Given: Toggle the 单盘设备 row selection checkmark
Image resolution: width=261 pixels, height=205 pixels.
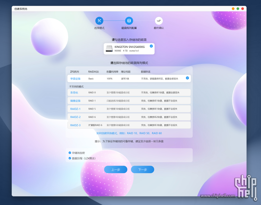Looking at the screenshot, I should tap(187, 78).
